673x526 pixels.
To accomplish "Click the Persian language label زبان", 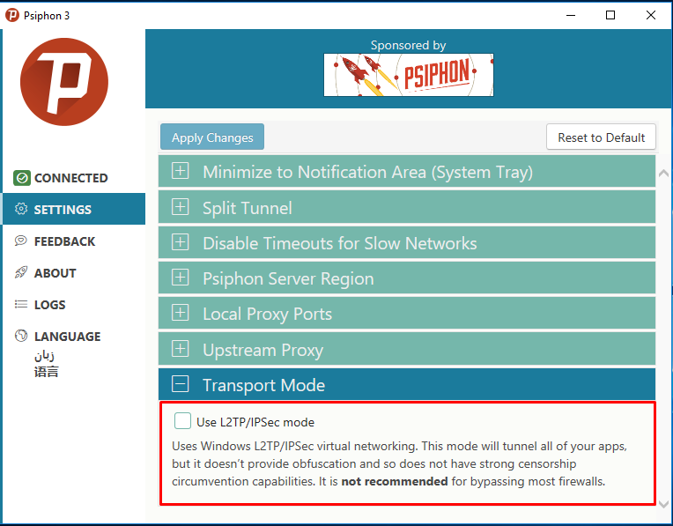I will point(44,356).
